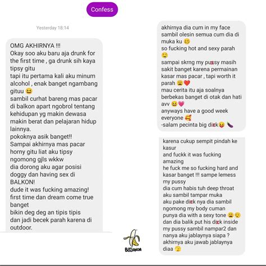Viewport: 266px width, 266px height.
Task: Click the smiling emoji after "muka ku"
Action: tap(187, 42)
